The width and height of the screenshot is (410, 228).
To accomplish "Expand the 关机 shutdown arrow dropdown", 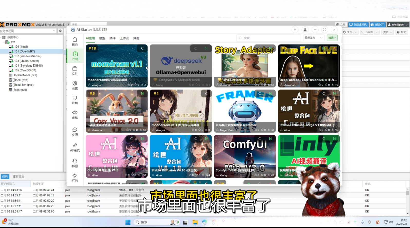I will (x=356, y=32).
